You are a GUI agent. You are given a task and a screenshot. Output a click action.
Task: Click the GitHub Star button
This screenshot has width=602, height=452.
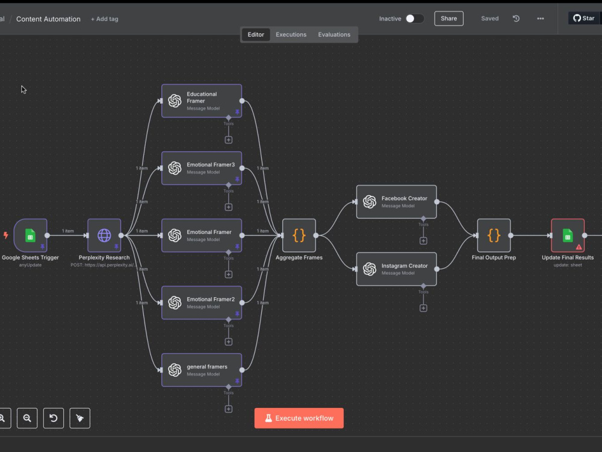click(x=584, y=18)
